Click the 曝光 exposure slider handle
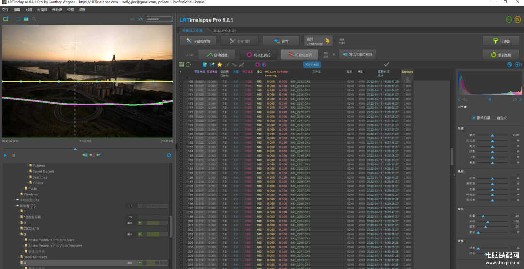 pyautogui.click(x=492, y=135)
